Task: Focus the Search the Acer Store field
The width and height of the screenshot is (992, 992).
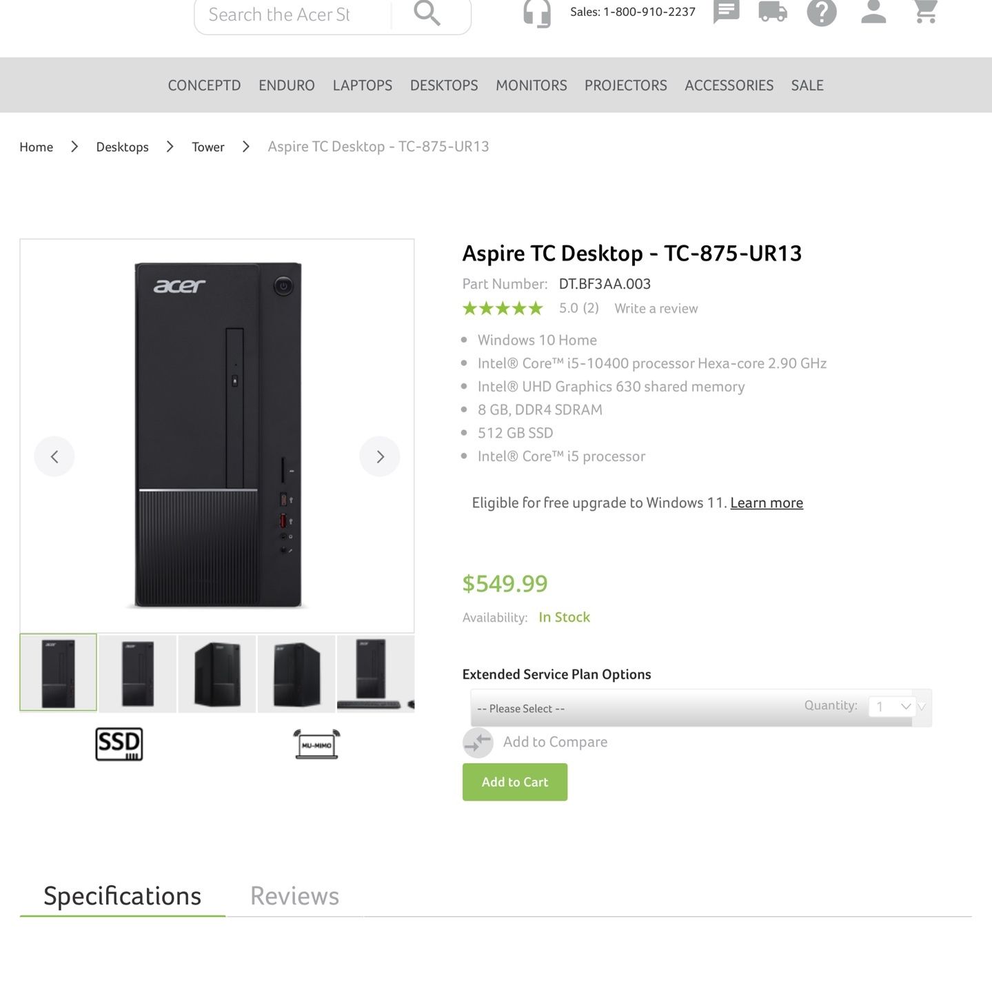Action: [x=293, y=14]
